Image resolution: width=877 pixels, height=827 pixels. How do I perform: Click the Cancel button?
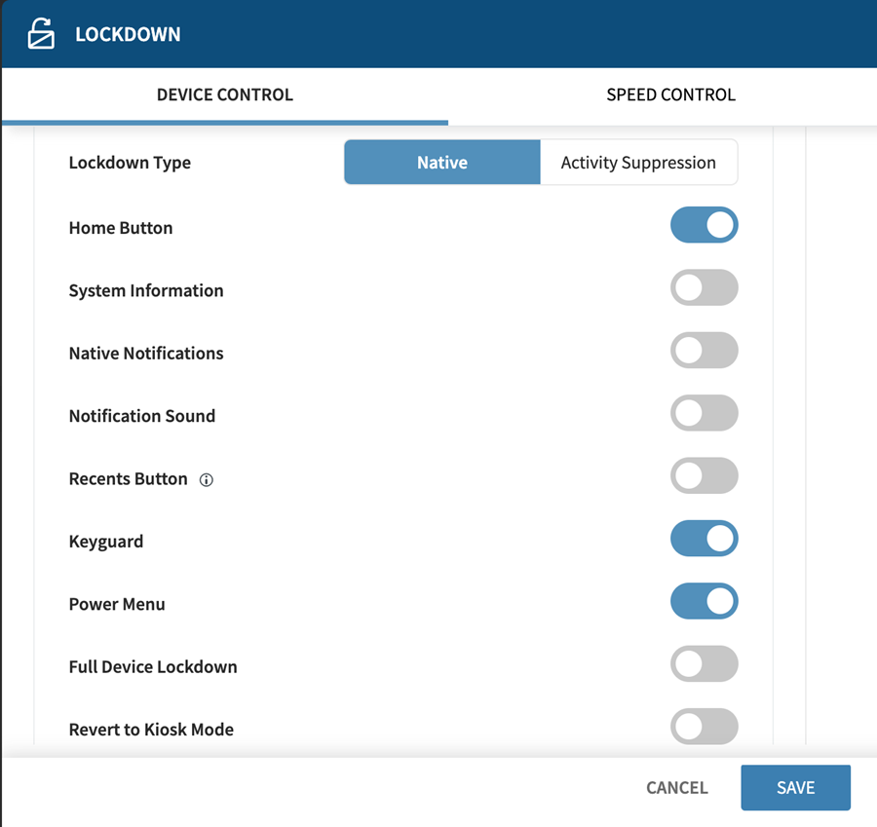[677, 787]
